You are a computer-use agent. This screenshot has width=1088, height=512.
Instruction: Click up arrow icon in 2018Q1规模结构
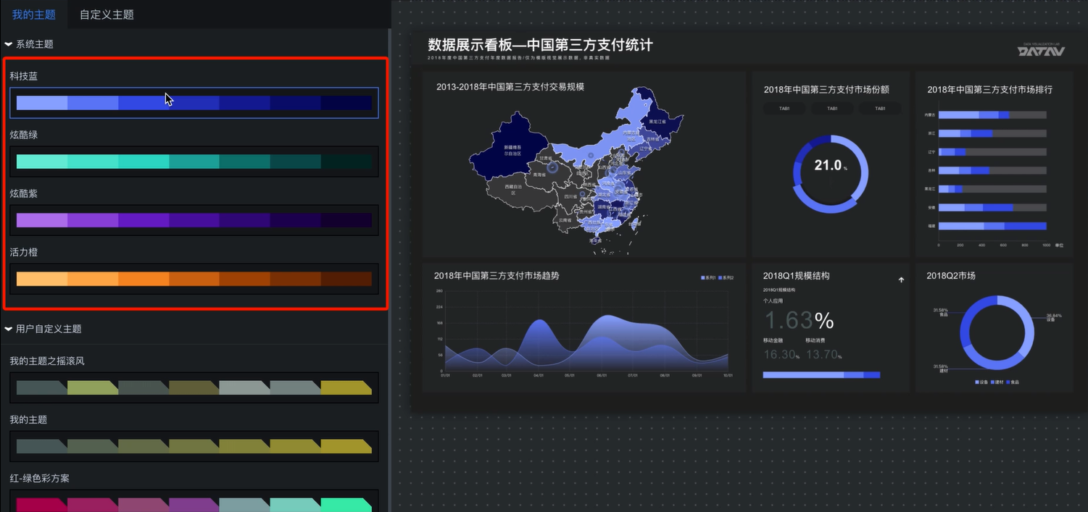pyautogui.click(x=901, y=280)
